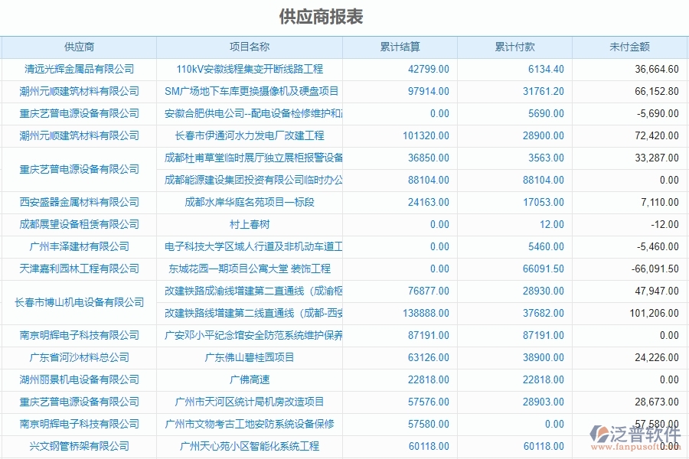689x459 pixels.
Task: Open project 广东佛山碧桂园项目
Action: (x=251, y=357)
